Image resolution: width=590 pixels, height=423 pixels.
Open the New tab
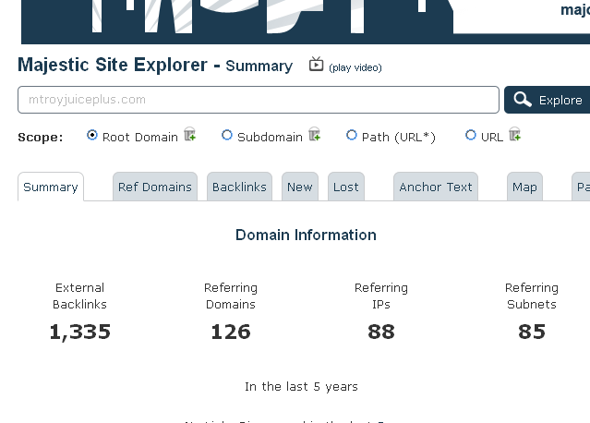pos(300,187)
